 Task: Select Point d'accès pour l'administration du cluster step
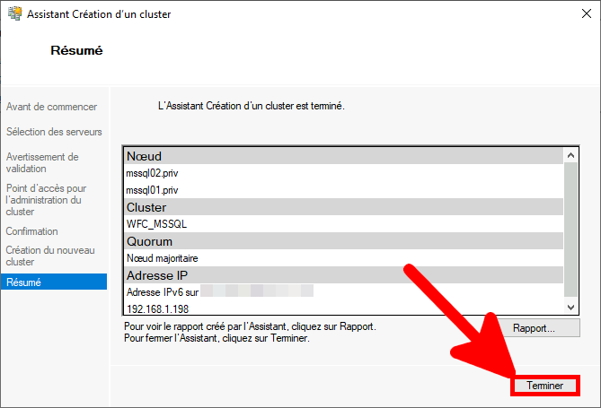coord(46,200)
